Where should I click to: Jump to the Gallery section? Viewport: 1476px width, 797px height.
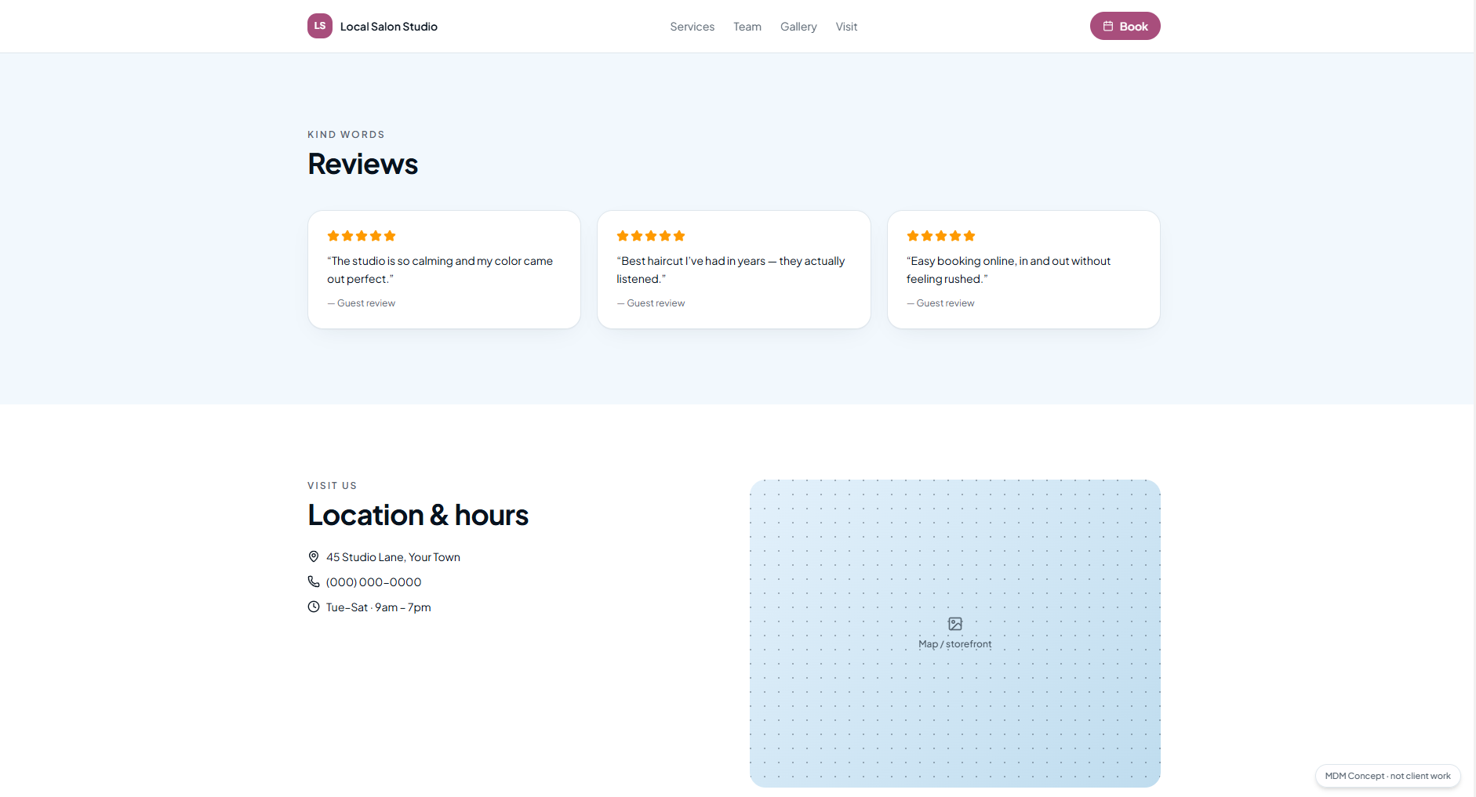[x=798, y=27]
